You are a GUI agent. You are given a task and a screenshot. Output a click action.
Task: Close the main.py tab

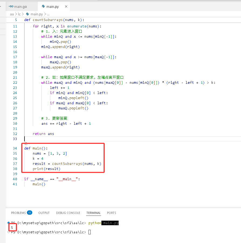click(66, 6)
